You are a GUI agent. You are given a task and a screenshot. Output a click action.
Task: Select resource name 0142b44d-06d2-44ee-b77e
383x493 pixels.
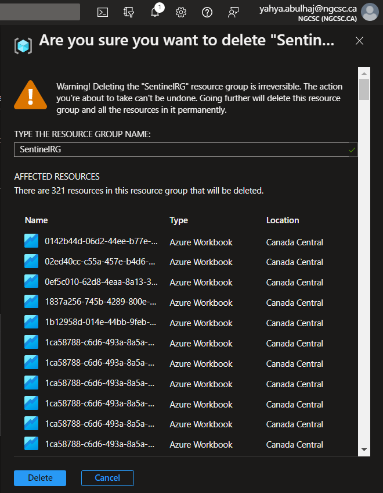(x=101, y=241)
